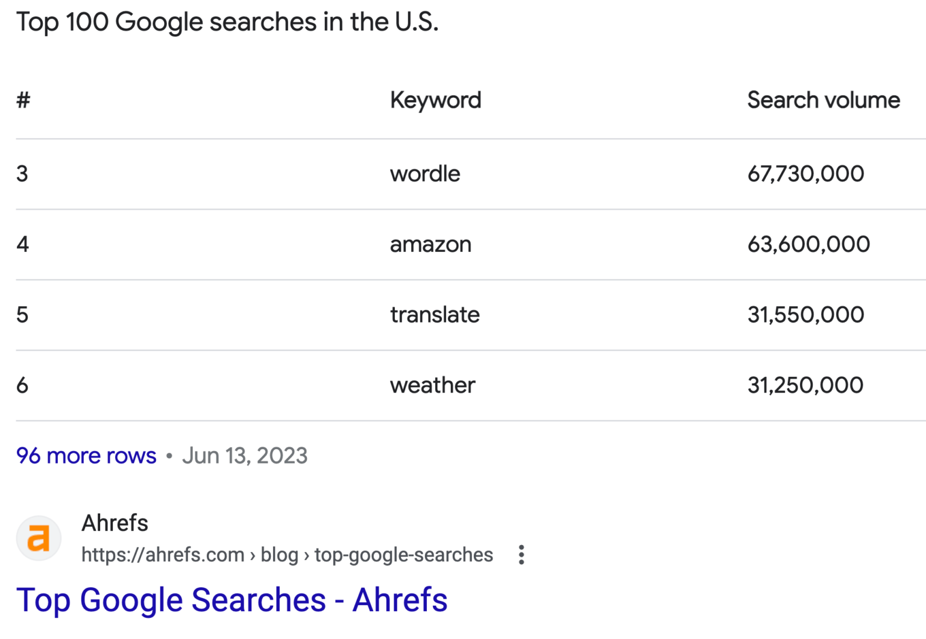This screenshot has width=926, height=639.
Task: Expand the 96 more rows link
Action: tap(86, 456)
